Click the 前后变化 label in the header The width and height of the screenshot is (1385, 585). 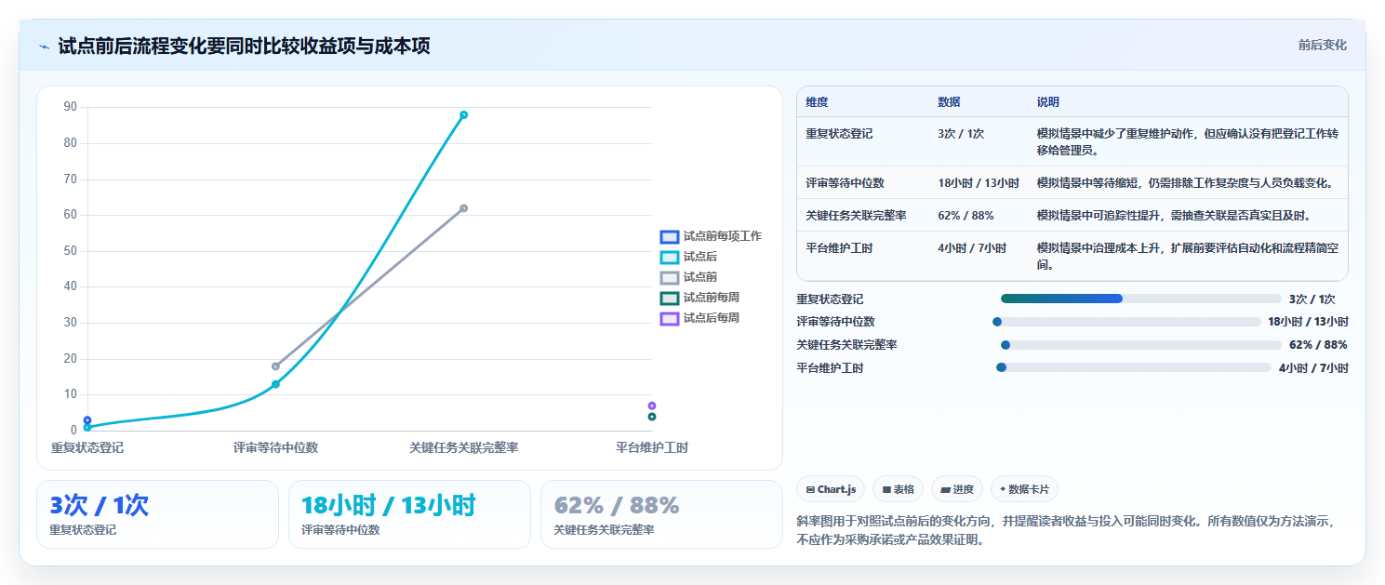coord(1322,46)
